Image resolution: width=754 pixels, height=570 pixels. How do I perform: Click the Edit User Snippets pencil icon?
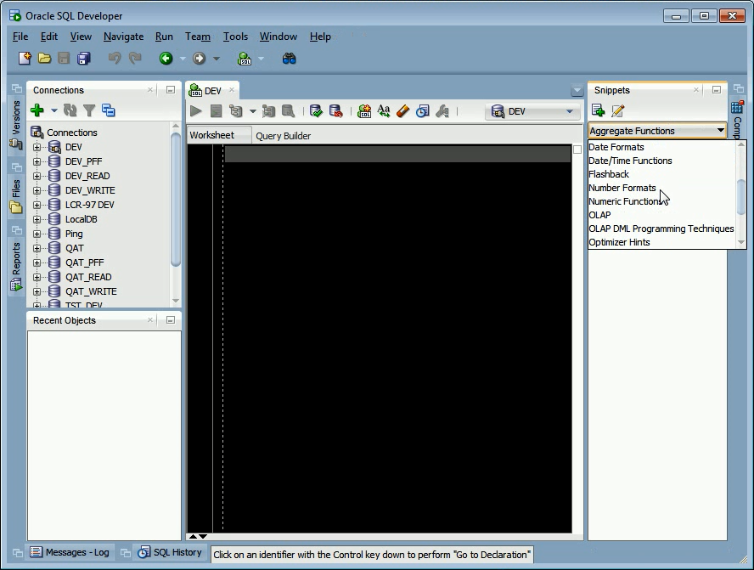tap(618, 110)
